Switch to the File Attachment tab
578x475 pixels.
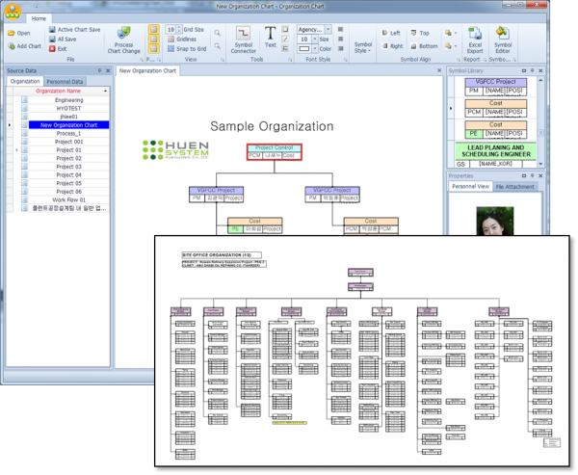[x=520, y=186]
